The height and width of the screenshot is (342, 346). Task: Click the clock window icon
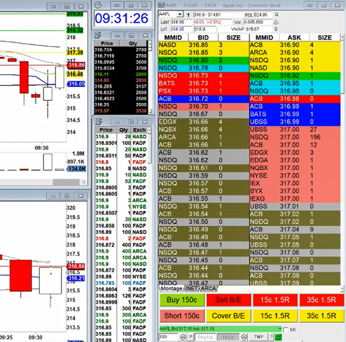coord(98,5)
